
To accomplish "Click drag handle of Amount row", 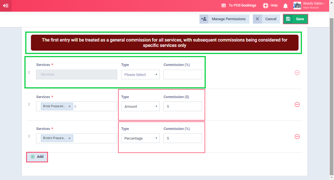I will (x=29, y=104).
